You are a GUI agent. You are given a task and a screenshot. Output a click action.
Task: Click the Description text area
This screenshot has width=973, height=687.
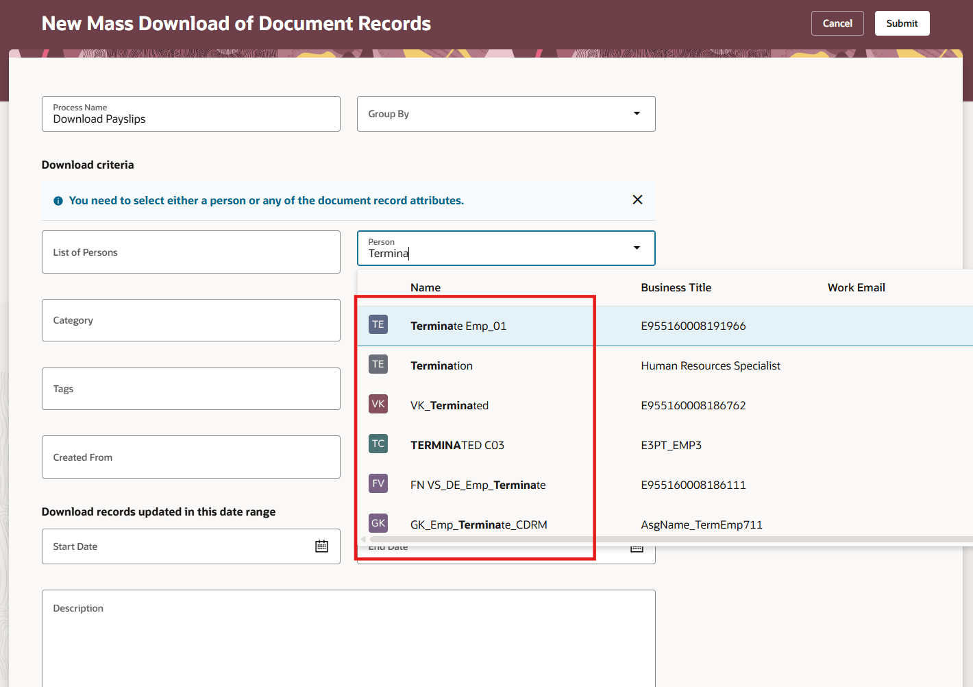tap(348, 638)
